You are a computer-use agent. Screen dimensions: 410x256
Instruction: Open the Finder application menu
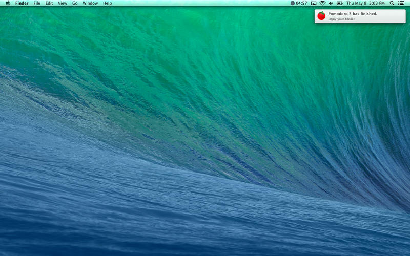pyautogui.click(x=22, y=3)
